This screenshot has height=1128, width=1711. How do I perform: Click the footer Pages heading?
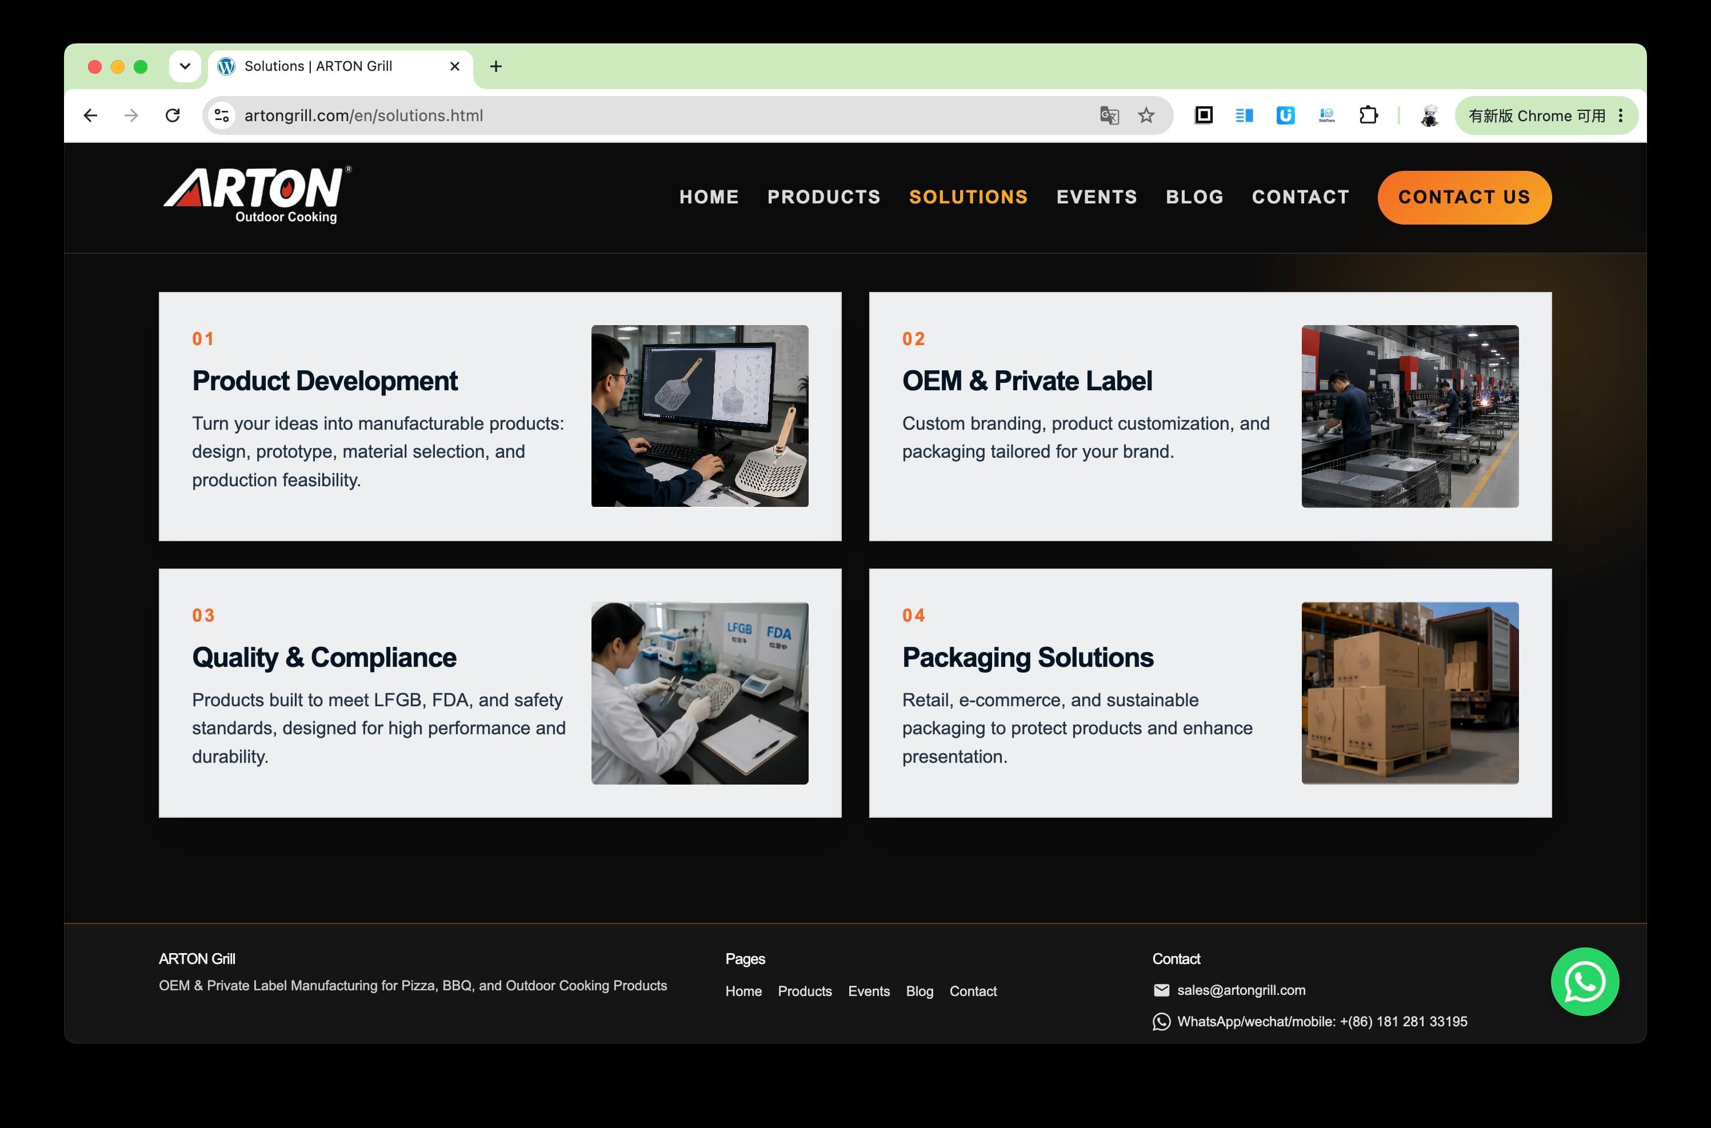tap(745, 959)
